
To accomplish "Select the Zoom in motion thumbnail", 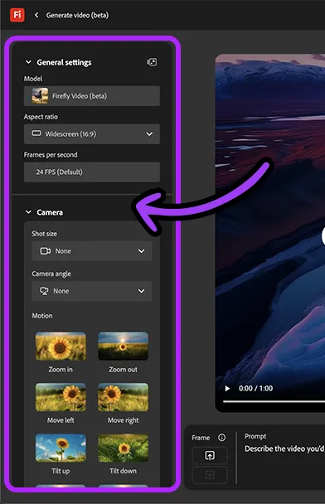I will tap(61, 346).
